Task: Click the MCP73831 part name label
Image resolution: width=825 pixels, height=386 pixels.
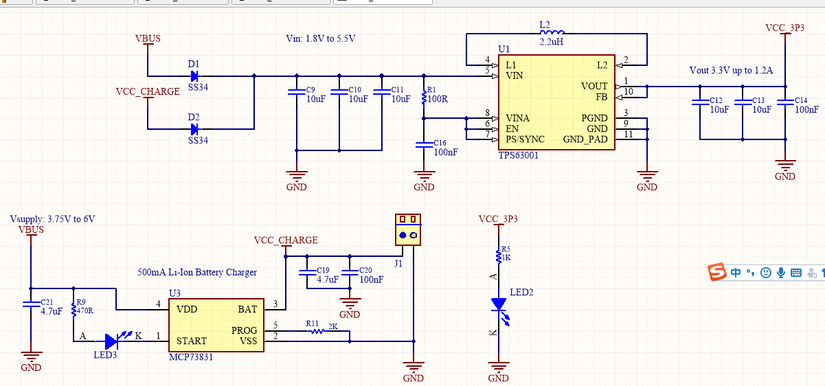Action: coord(190,358)
